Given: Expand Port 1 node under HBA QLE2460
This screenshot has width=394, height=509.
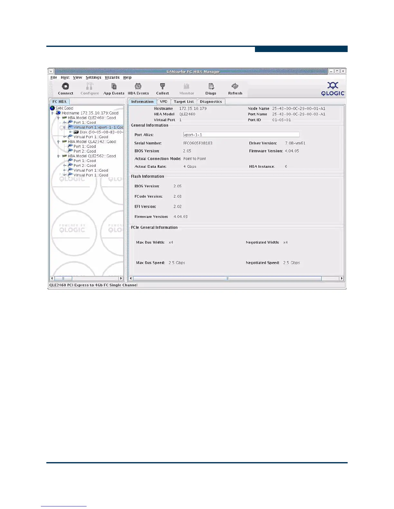Looking at the screenshot, I should 64,122.
